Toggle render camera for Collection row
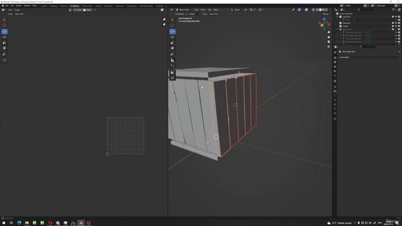The image size is (402, 226). click(x=399, y=17)
